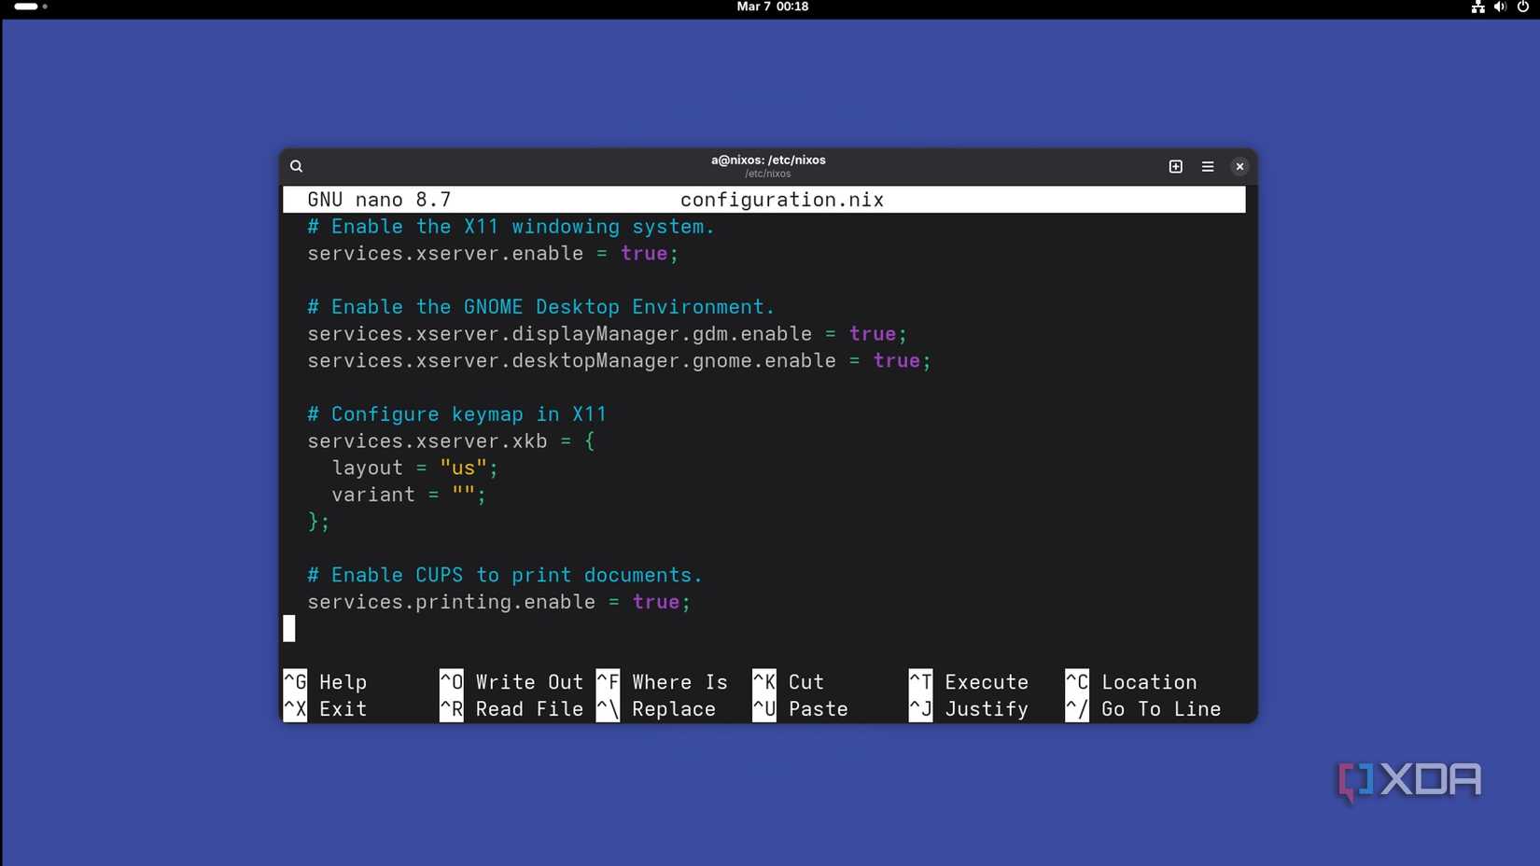Click the Configure keymap in X11 comment
This screenshot has width=1540, height=866.
point(457,414)
